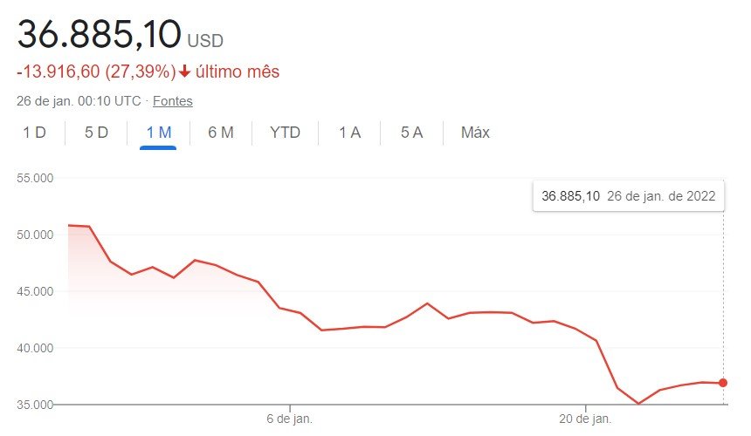Click the 6 de jan. axis label
Image resolution: width=751 pixels, height=436 pixels.
pyautogui.click(x=289, y=419)
